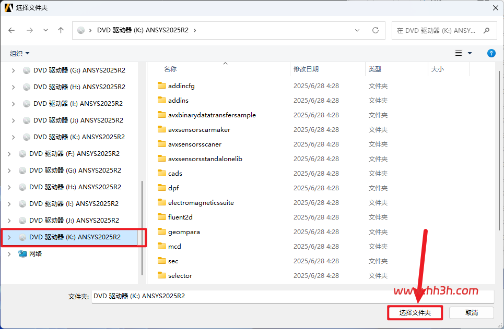The width and height of the screenshot is (504, 329).
Task: Refresh the current folder listing
Action: coord(376,30)
